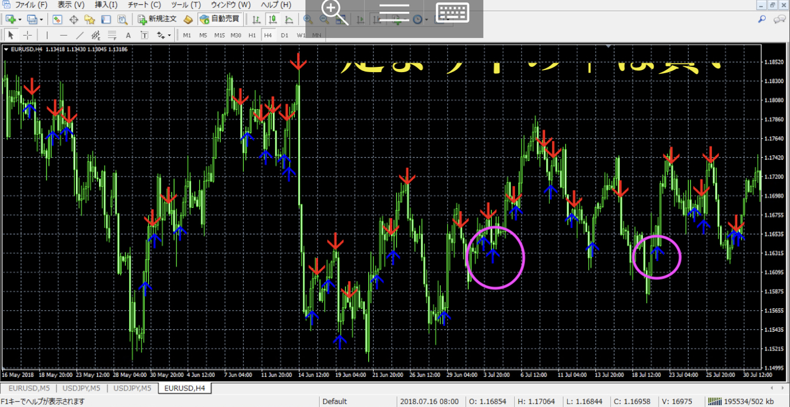Open the ウィンドウ (W) menu

pyautogui.click(x=231, y=5)
